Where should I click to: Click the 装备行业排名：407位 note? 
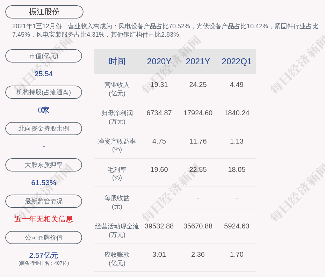[x=44, y=263]
